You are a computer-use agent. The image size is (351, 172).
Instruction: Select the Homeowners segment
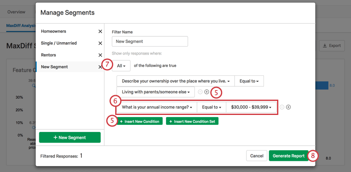54,31
